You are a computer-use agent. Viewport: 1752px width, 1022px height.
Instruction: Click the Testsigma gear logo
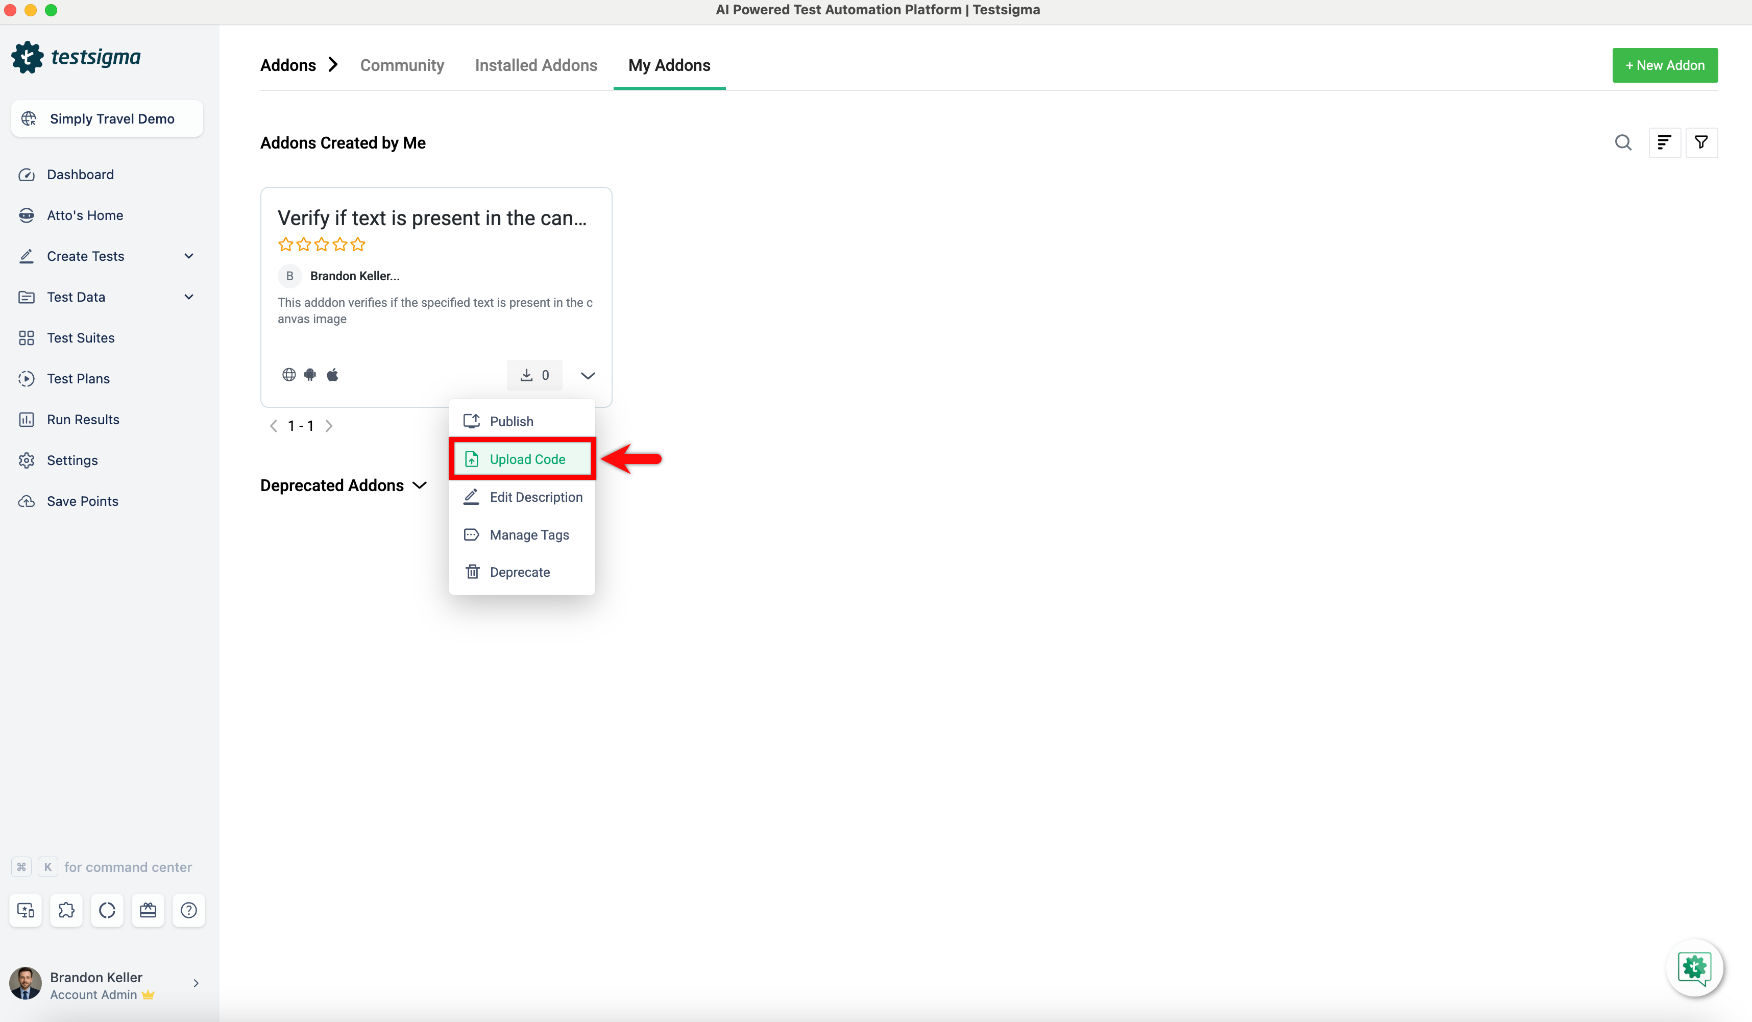pos(27,57)
